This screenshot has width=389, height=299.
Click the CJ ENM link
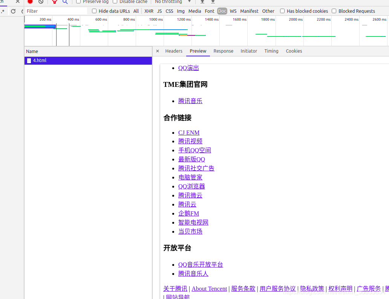point(189,133)
